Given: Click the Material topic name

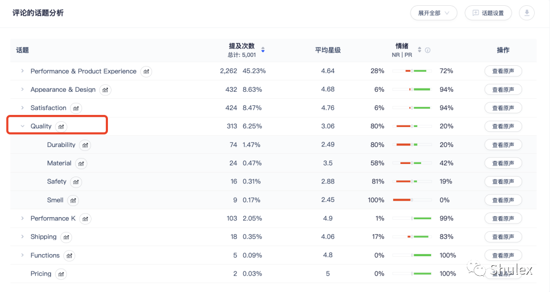Looking at the screenshot, I should [x=59, y=163].
